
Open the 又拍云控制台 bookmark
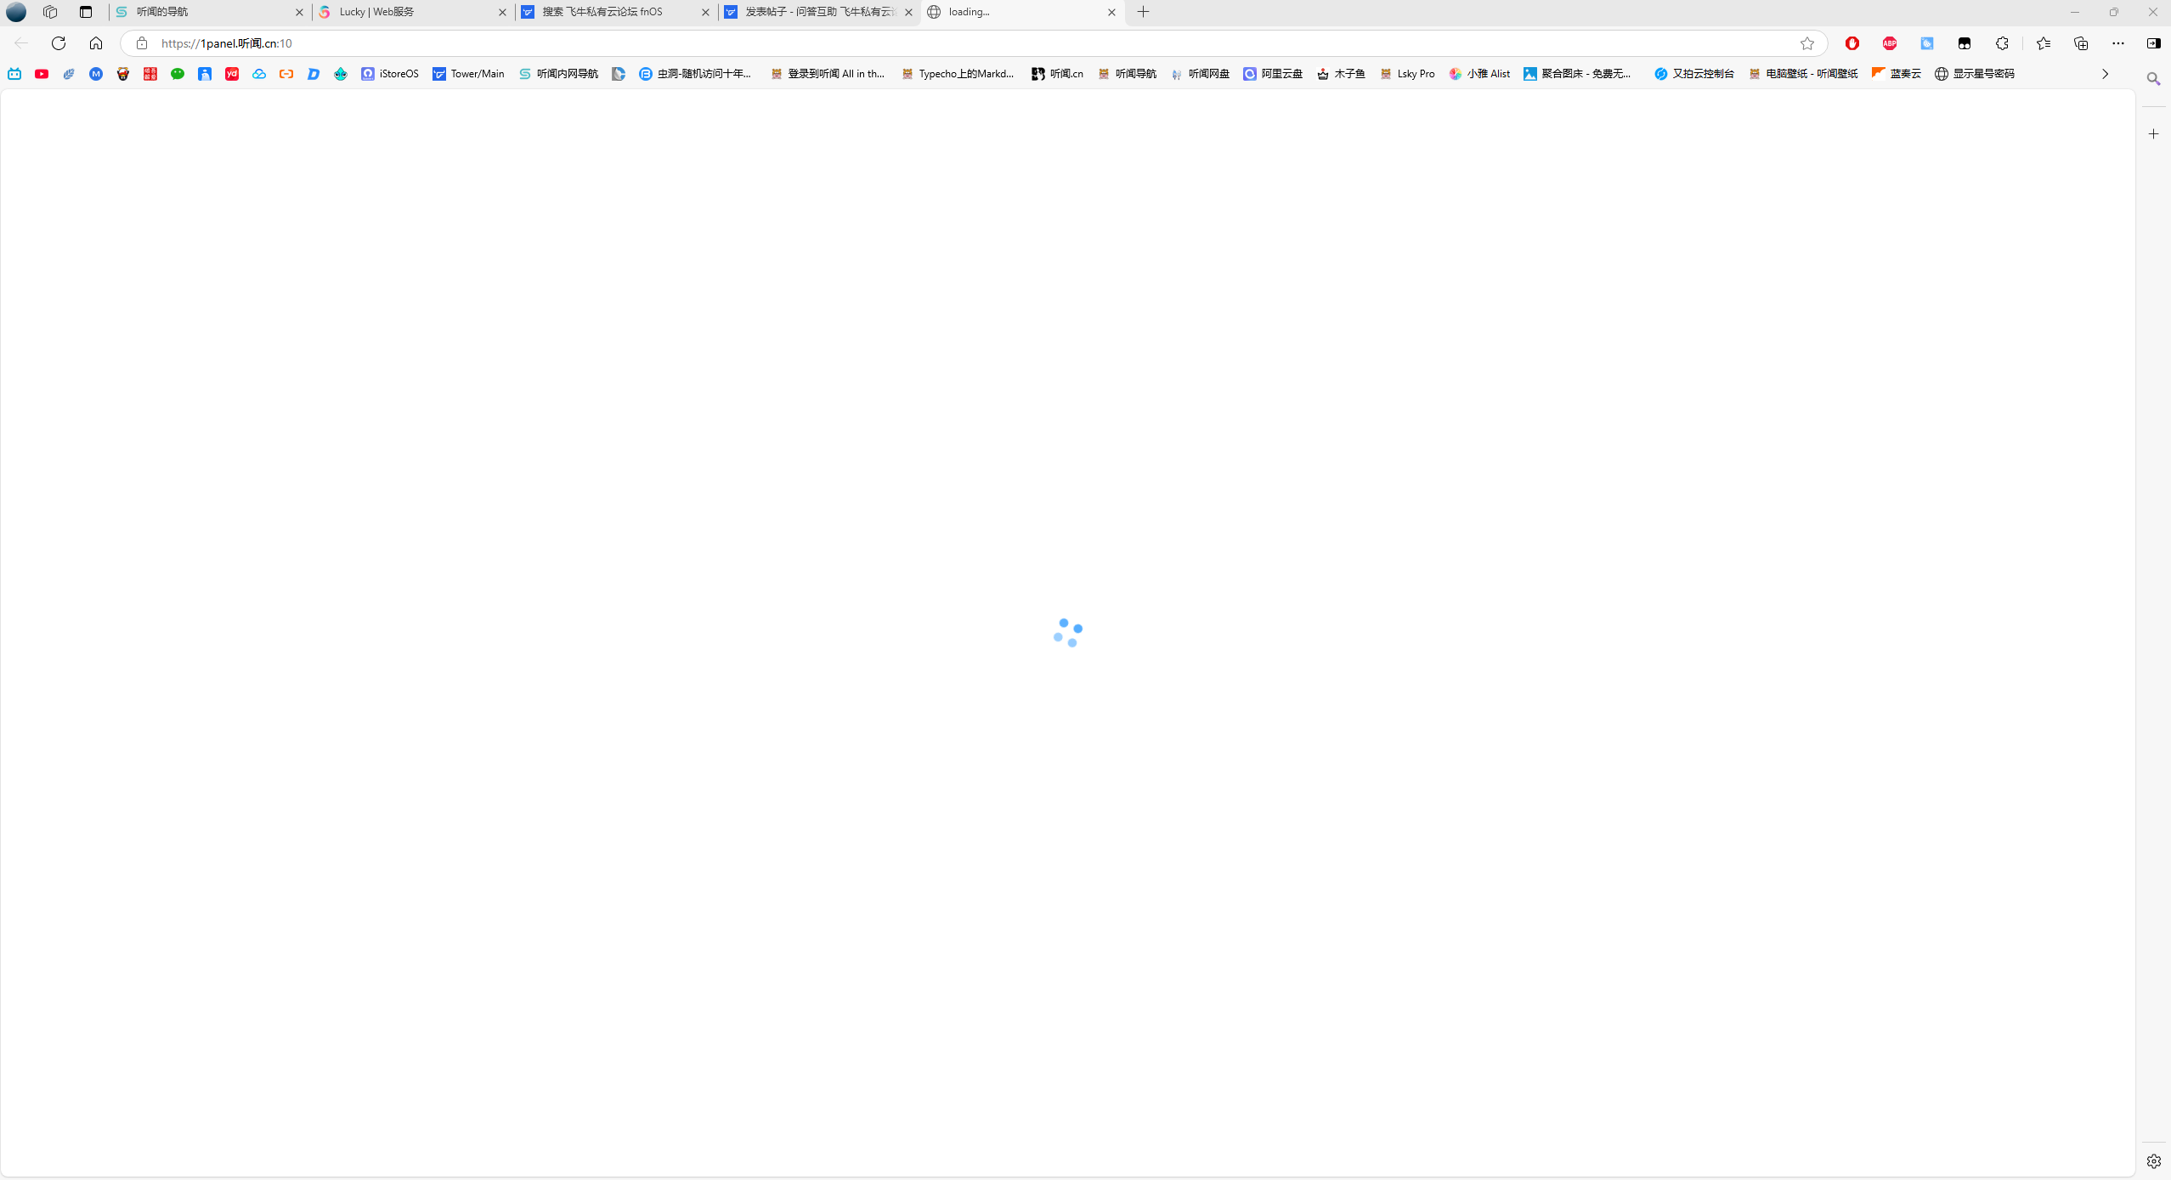pos(1694,74)
